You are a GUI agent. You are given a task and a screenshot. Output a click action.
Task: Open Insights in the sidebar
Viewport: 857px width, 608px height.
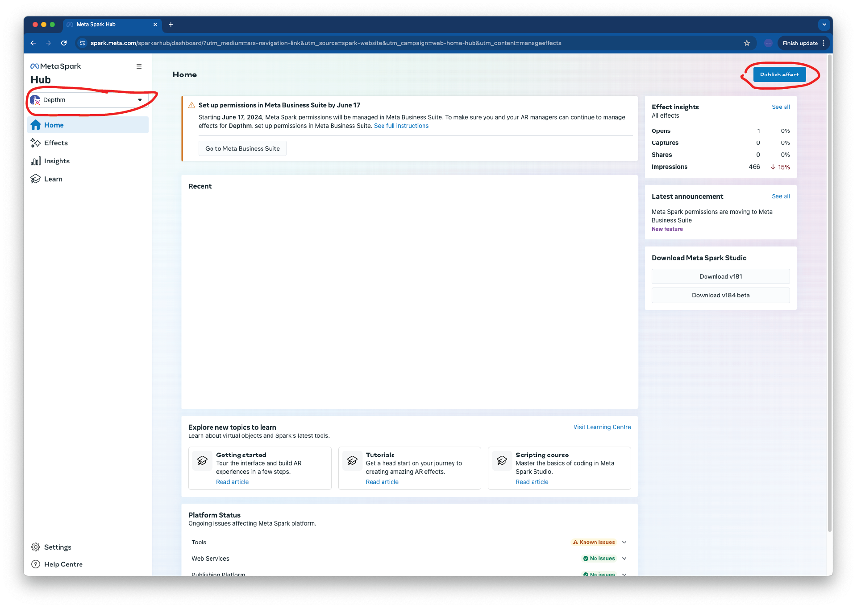pos(57,161)
